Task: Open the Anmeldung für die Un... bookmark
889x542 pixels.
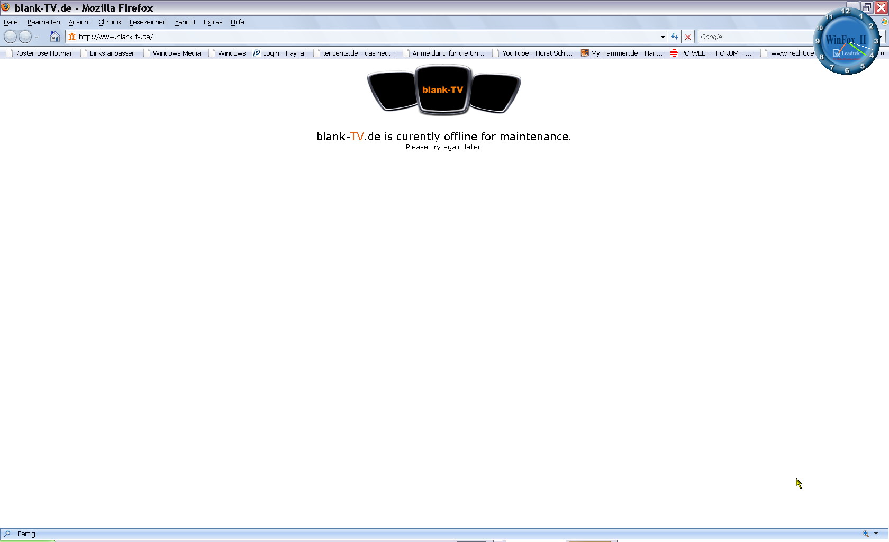Action: coord(443,53)
